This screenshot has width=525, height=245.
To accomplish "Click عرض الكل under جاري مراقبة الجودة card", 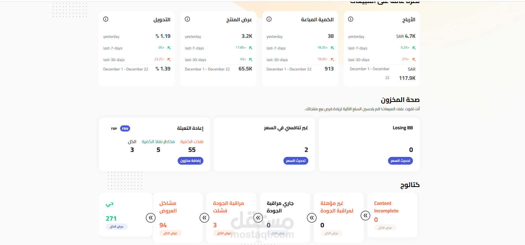I will 278,233.
